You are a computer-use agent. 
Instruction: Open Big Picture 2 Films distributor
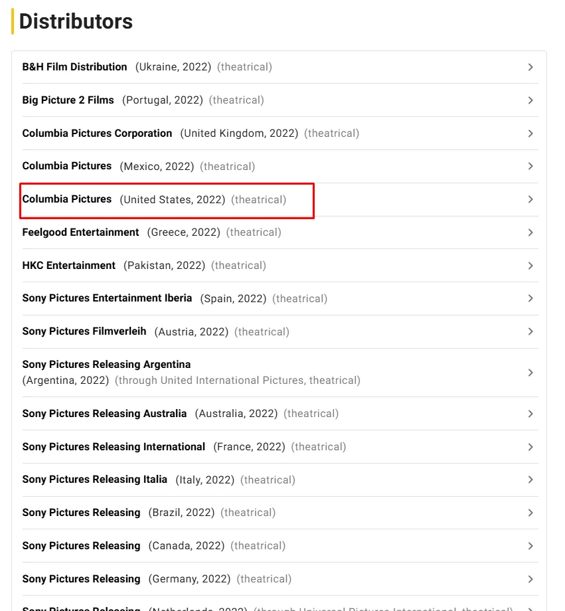coord(68,100)
